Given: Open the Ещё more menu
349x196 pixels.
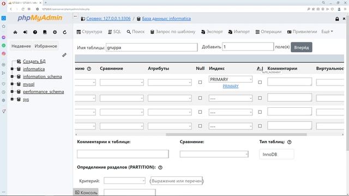Looking at the screenshot, I should click(327, 32).
